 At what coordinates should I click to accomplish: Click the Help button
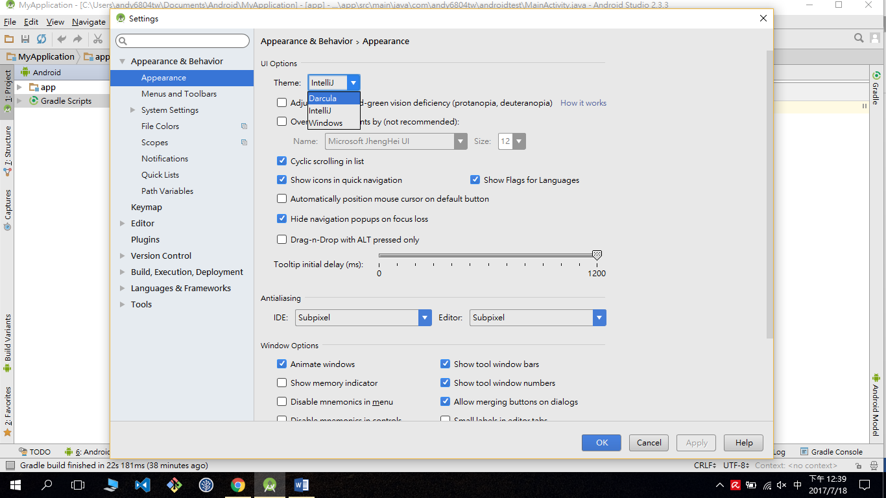tap(743, 443)
